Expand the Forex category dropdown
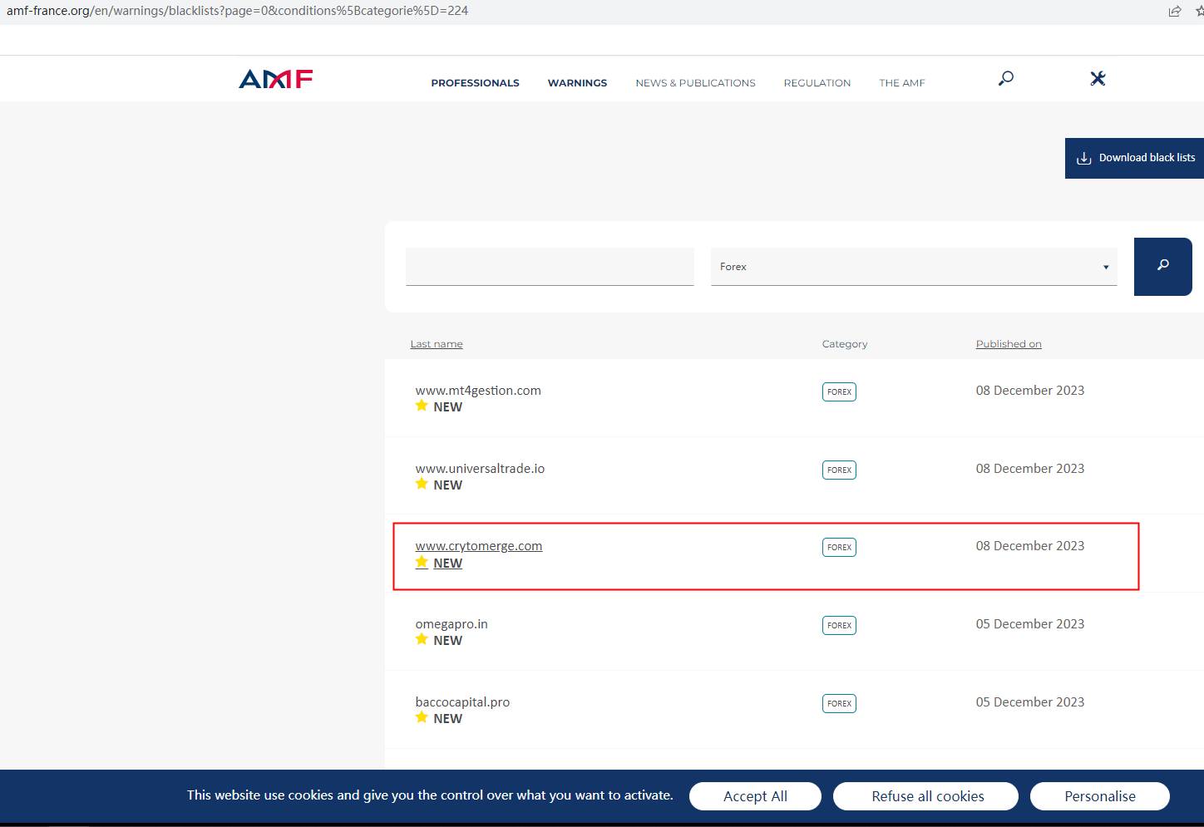1204x827 pixels. [x=914, y=267]
